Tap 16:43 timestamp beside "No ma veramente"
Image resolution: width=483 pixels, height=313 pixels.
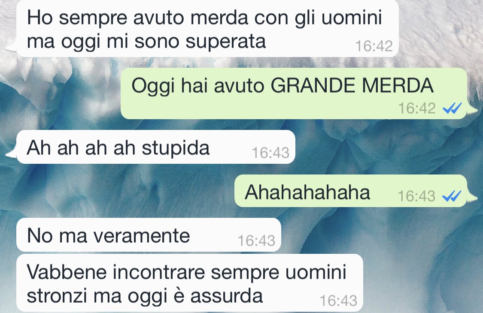[256, 241]
